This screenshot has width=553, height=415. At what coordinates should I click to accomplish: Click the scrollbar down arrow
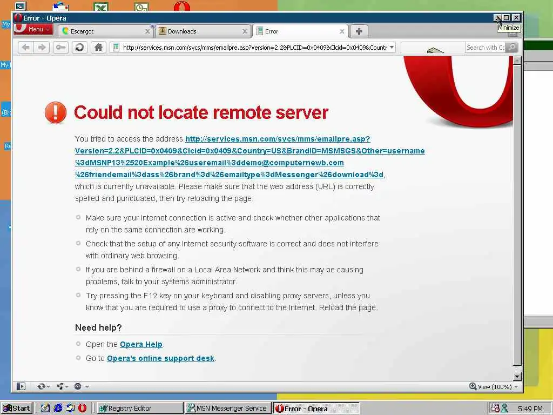pos(517,377)
